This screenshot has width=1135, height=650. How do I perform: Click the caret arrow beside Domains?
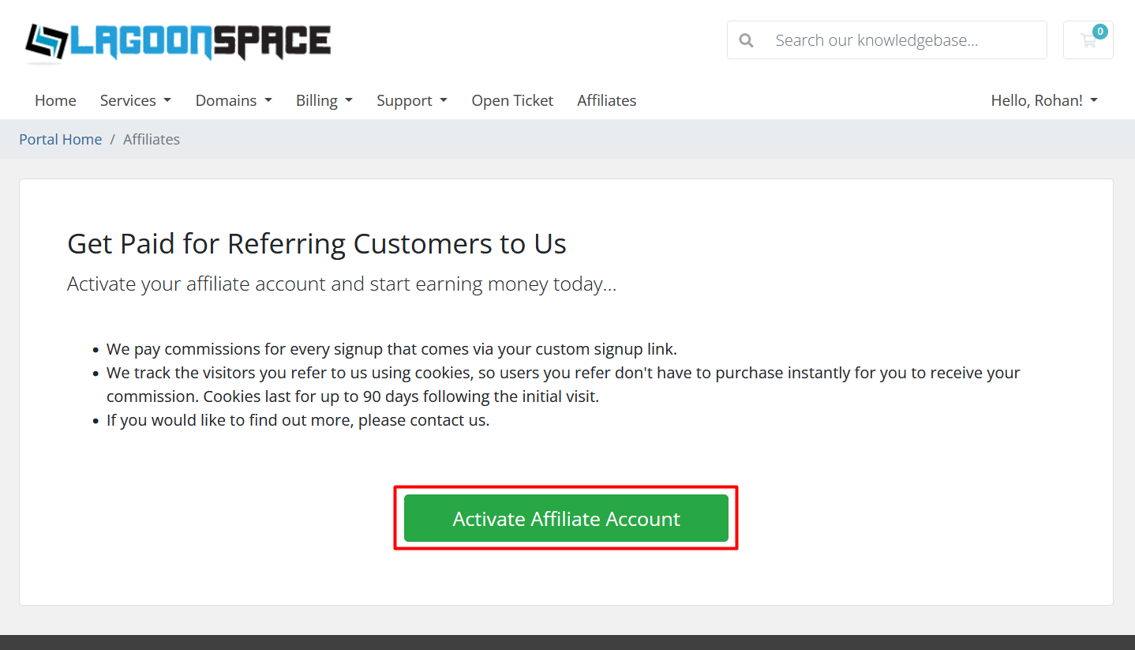[268, 100]
